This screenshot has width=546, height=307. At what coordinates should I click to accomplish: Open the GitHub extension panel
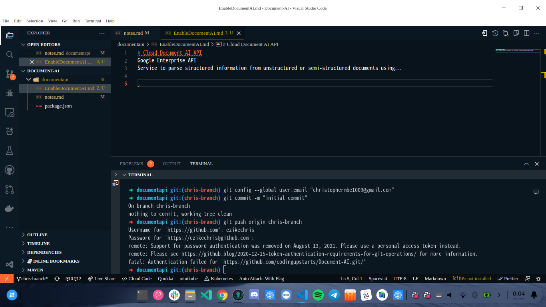(10, 170)
